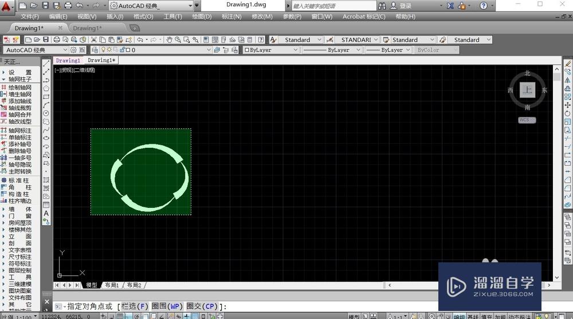Click the 轴线裁剪 tool
The height and width of the screenshot is (319, 573).
click(x=17, y=108)
